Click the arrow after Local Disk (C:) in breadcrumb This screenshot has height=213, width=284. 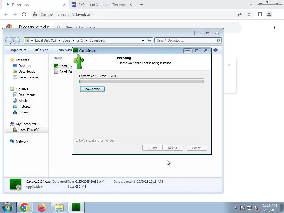click(x=59, y=40)
